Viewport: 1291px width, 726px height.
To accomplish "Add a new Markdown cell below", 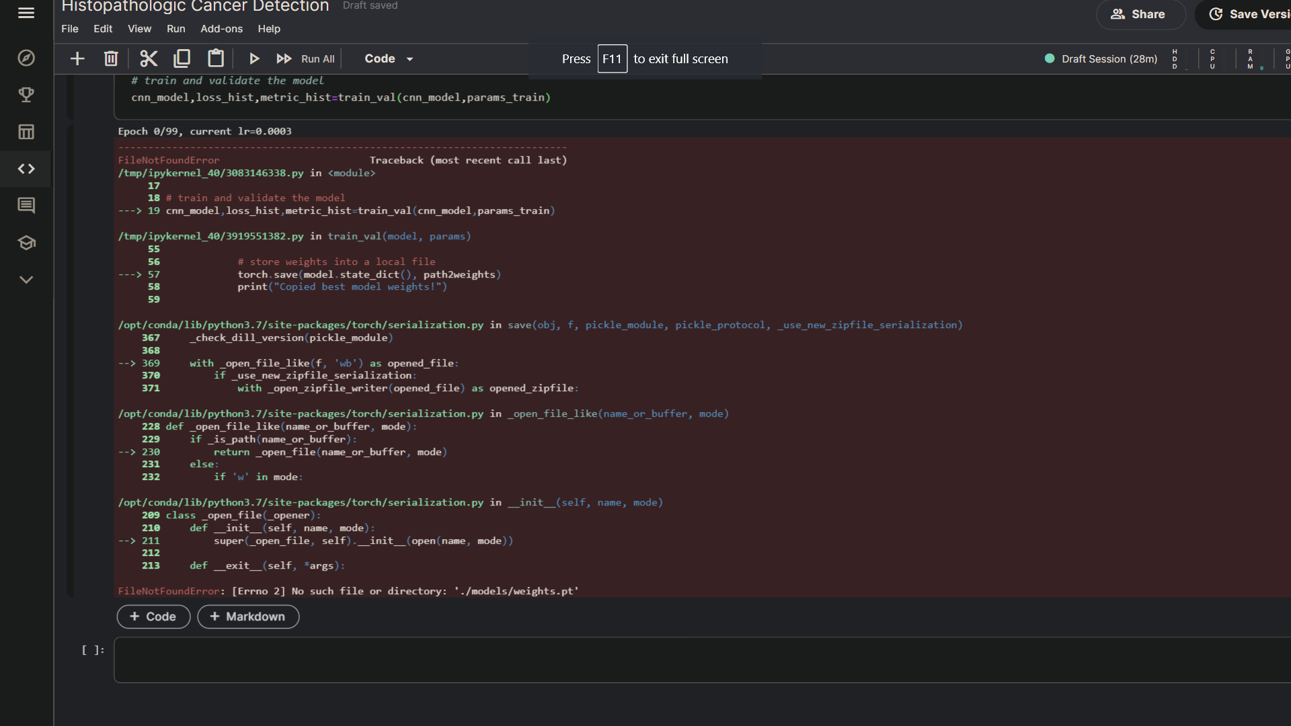I will 248,616.
